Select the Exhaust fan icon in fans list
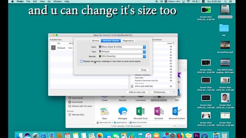Viewport: 246px width, 138px height. pyautogui.click(x=53, y=48)
